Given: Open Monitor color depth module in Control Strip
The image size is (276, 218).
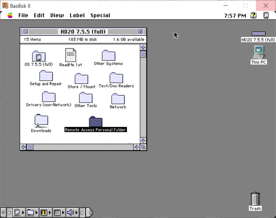Looking at the screenshot, I should point(46,213).
